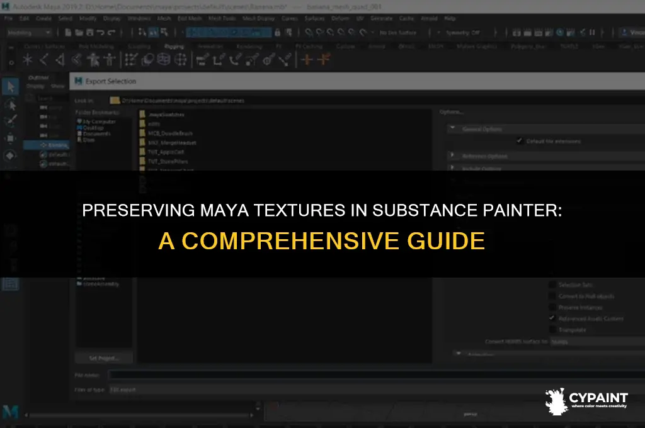Viewport: 645px width, 428px height.
Task: Toggle Default file extensions checkbox
Action: click(520, 141)
